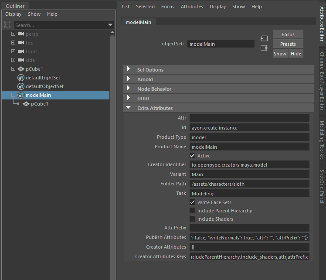Viewport: 326px width, 280px height.
Task: Collapse the Extra Attributes section
Action: click(x=129, y=108)
